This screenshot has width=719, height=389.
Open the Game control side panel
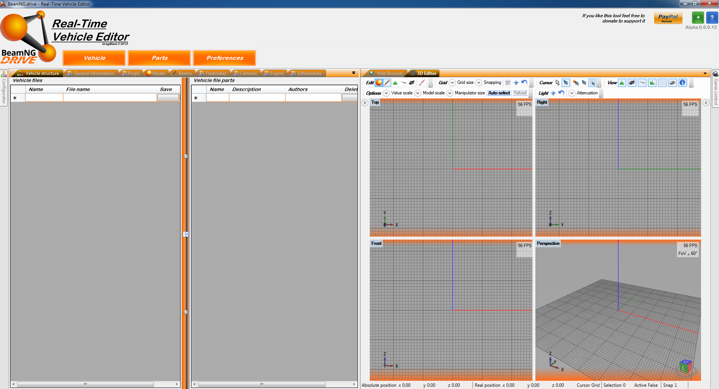click(715, 89)
